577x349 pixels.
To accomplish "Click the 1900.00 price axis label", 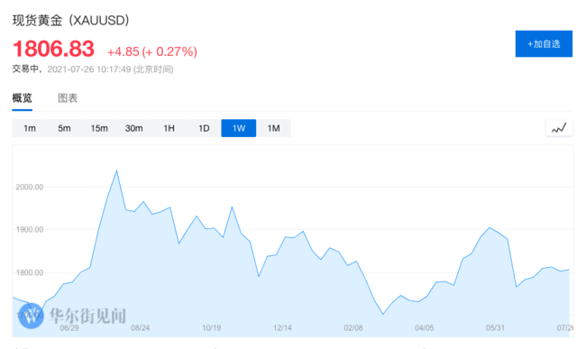I will (x=30, y=230).
